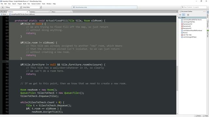The width and height of the screenshot is (209, 117).
Task: Select the Room class row in outline
Action: tap(192, 18)
